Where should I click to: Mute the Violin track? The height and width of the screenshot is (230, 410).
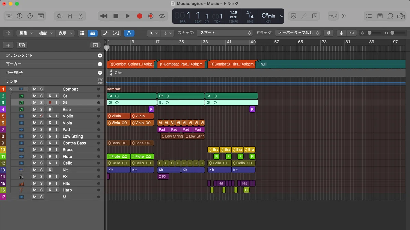tap(34, 116)
